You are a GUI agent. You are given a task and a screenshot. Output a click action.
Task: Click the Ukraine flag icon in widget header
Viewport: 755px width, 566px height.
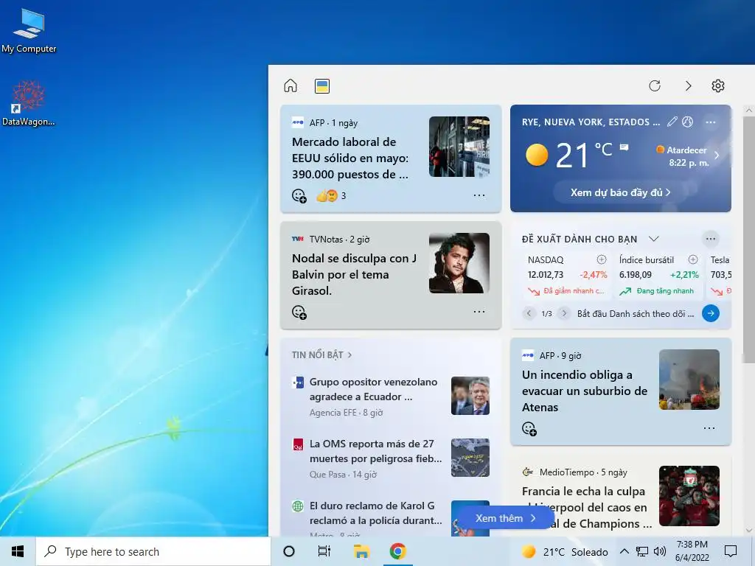322,86
